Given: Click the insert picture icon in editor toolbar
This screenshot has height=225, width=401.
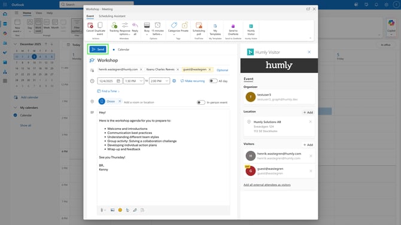Looking at the screenshot, I should 113,210.
